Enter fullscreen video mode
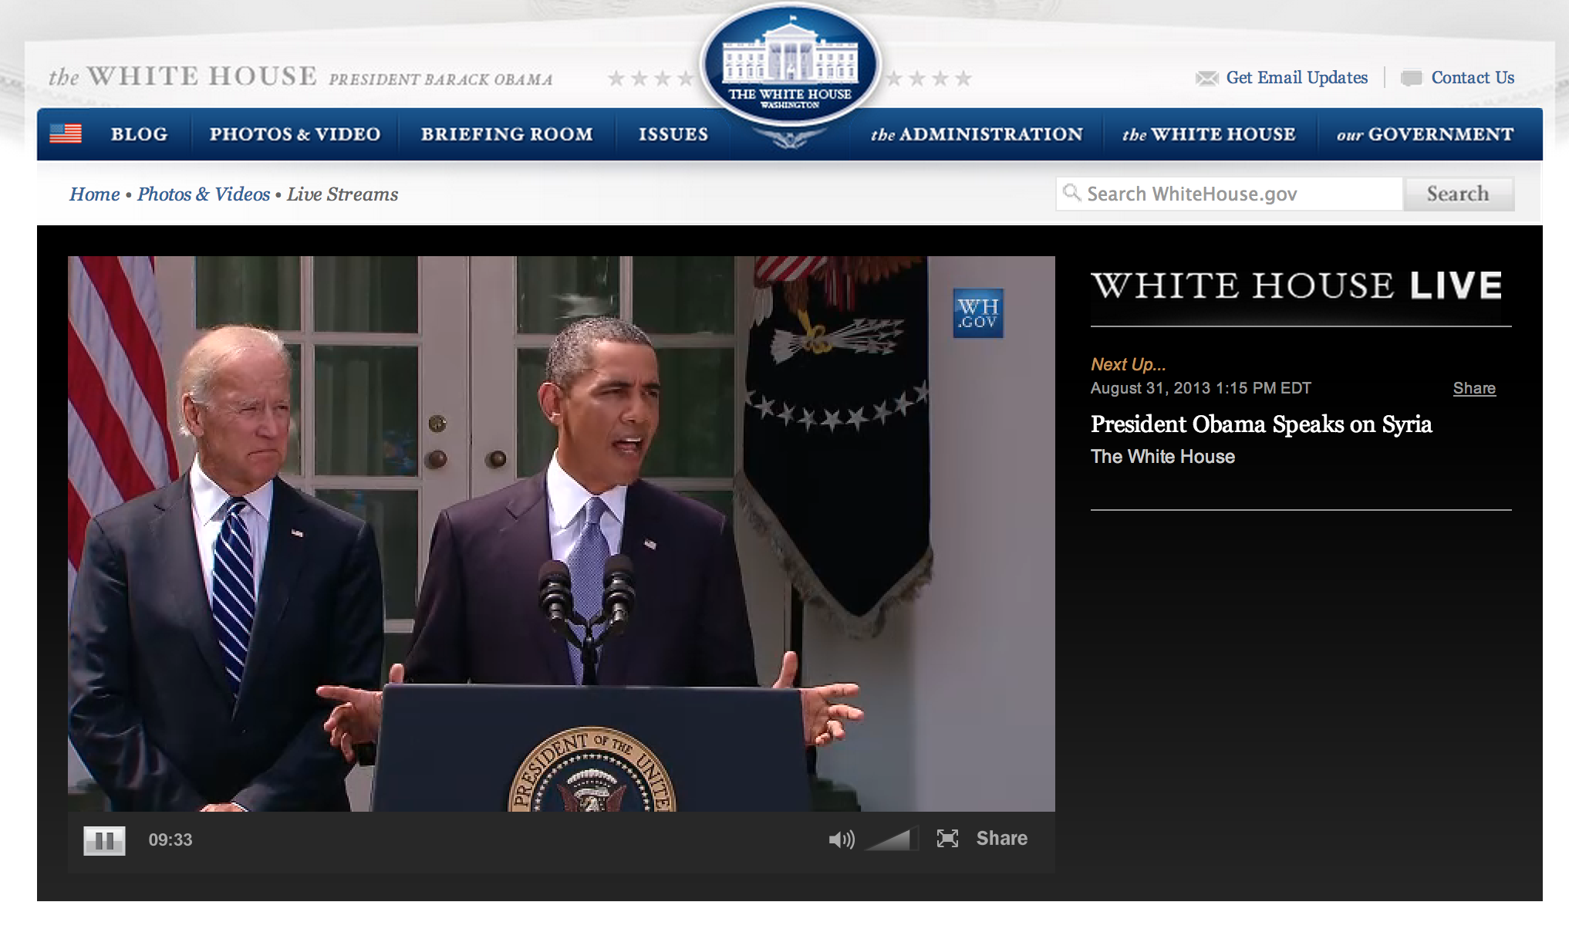 point(947,839)
